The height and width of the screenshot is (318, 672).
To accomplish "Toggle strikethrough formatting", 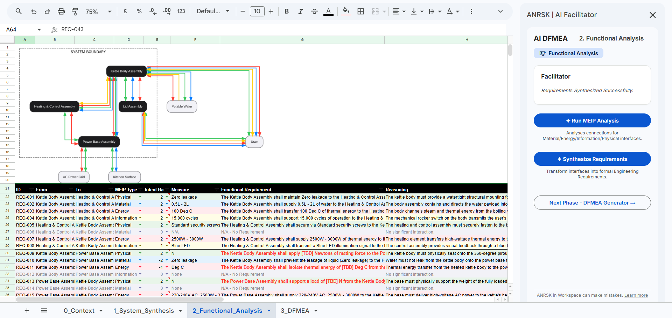I will 314,12.
